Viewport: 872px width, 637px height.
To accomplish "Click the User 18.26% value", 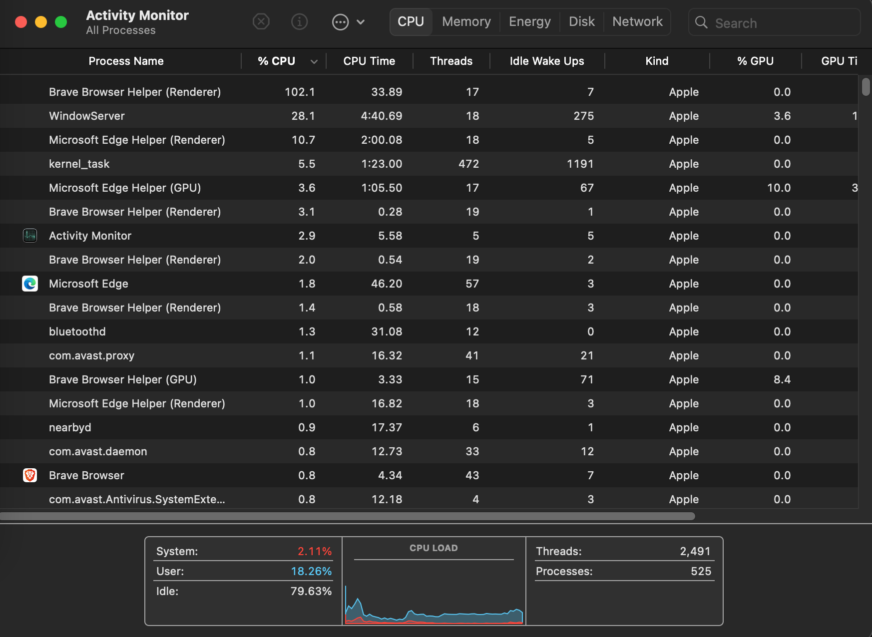I will (311, 571).
